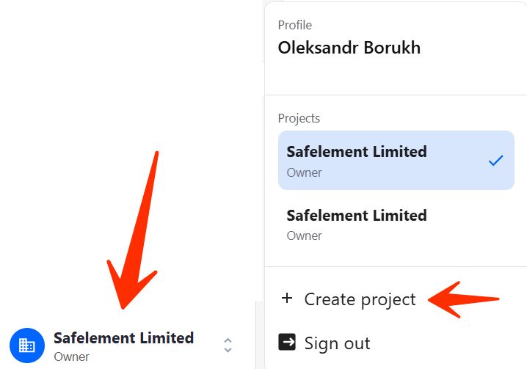Click the Owner label in highlighted project
This screenshot has height=369, width=527.
tap(304, 173)
